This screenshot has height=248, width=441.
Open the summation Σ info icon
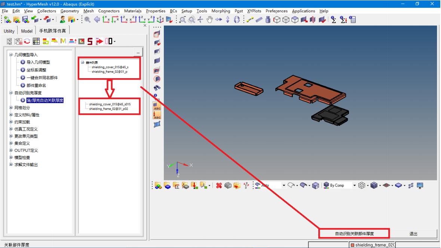[334, 19]
